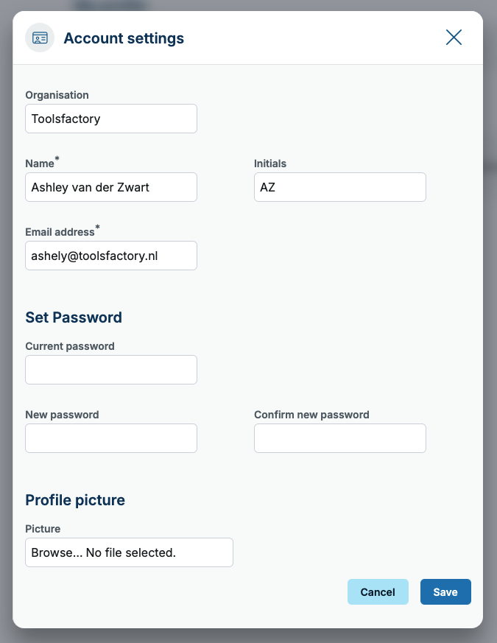Focus the Organisation field containing Toolsfactory
This screenshot has height=643, width=497.
tap(111, 119)
